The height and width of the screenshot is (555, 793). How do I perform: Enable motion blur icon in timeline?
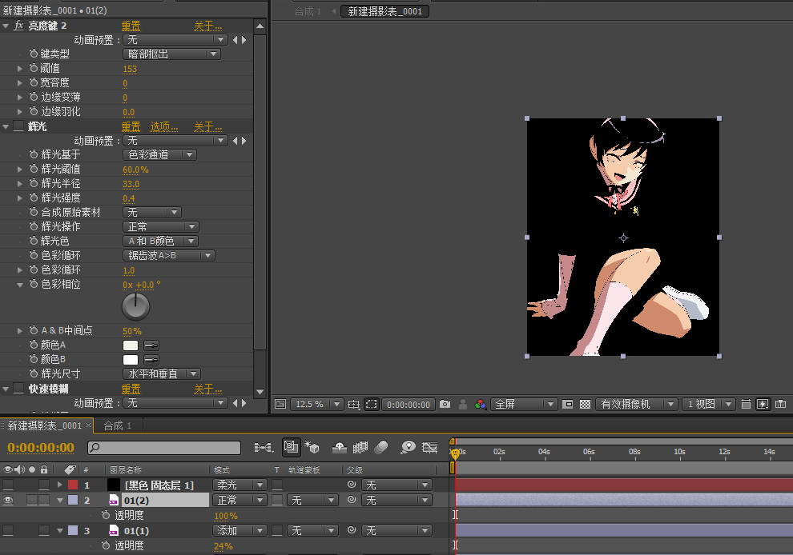(381, 447)
